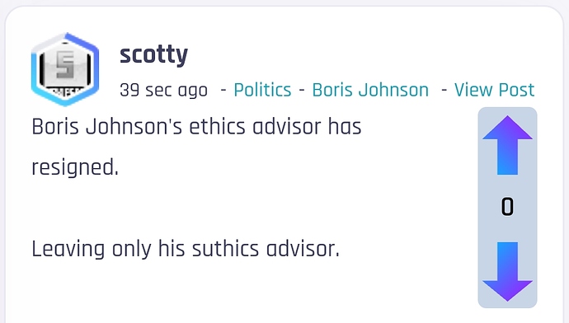This screenshot has width=569, height=323.
Task: Click the word 'suthics' in the punchline
Action: click(225, 249)
